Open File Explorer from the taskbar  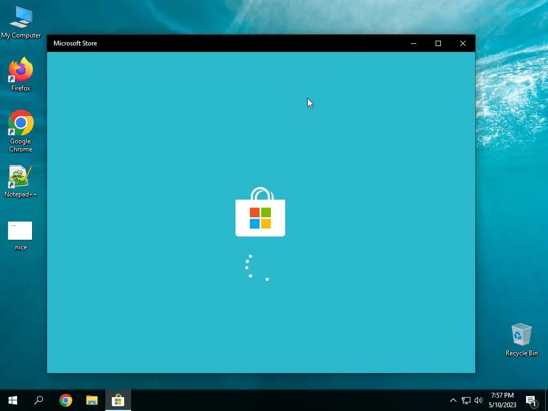click(x=92, y=400)
